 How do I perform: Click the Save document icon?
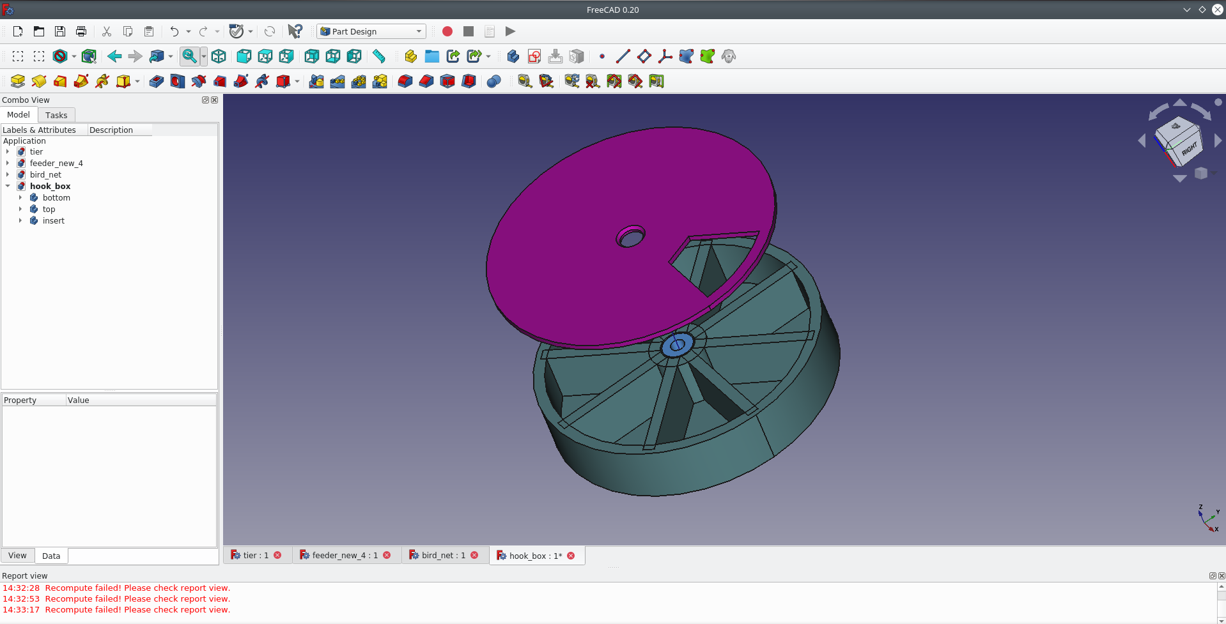click(60, 31)
